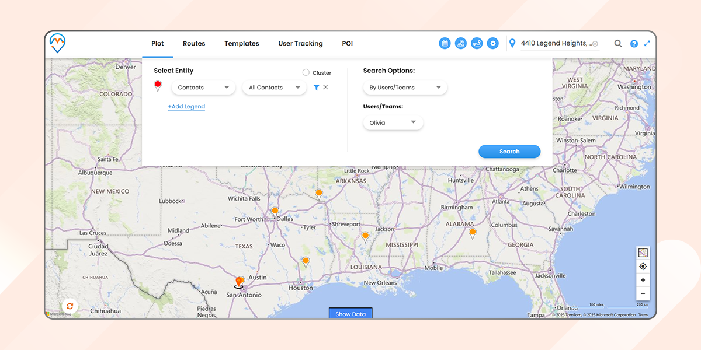The width and height of the screenshot is (701, 350).
Task: Clear the 4410 Legend Heights address
Action: (595, 44)
